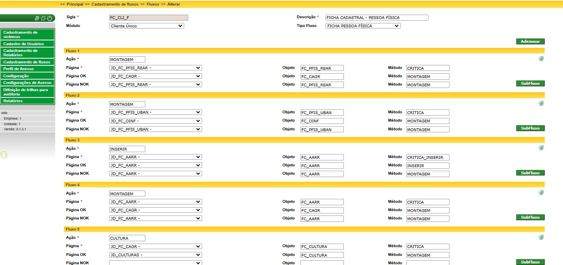The image size is (563, 265).
Task: Open Configurações de Acesso menu item
Action: point(27,83)
